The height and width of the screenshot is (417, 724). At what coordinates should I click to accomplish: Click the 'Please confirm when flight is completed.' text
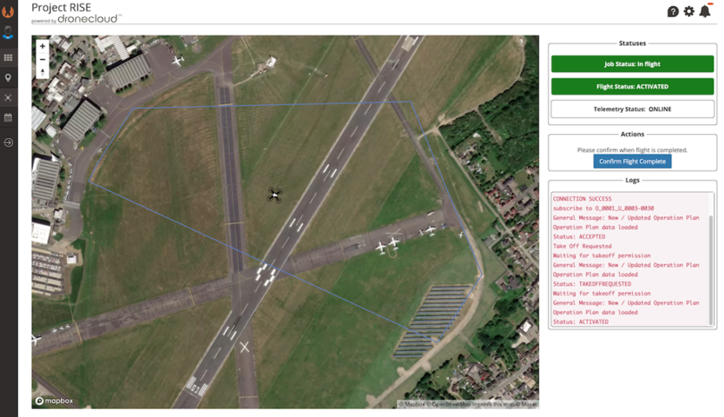point(632,150)
